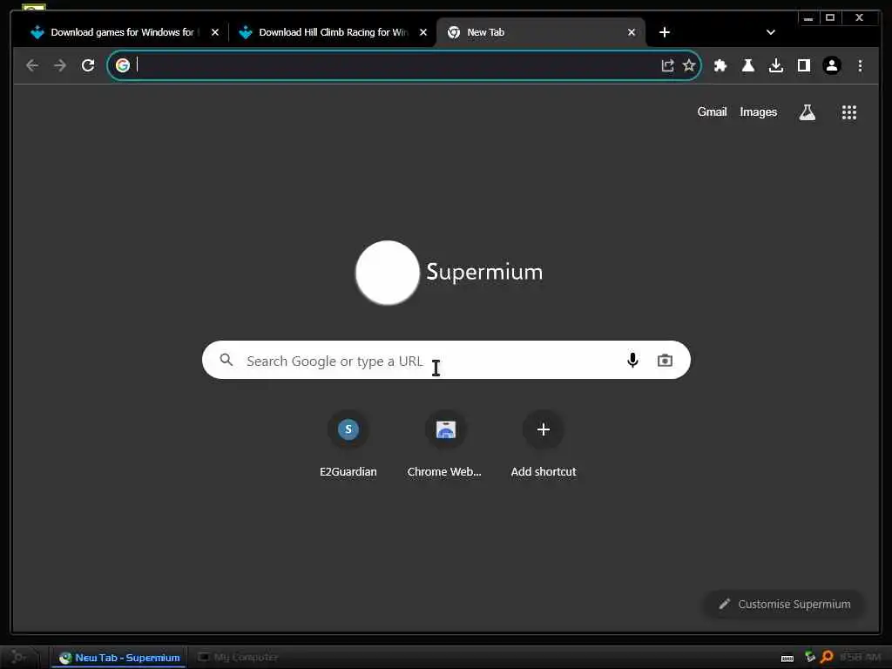The height and width of the screenshot is (669, 892).
Task: Select the New Tab tab
Action: 540,32
